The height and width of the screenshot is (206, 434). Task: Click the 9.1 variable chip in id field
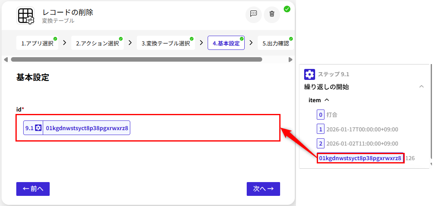(x=77, y=128)
